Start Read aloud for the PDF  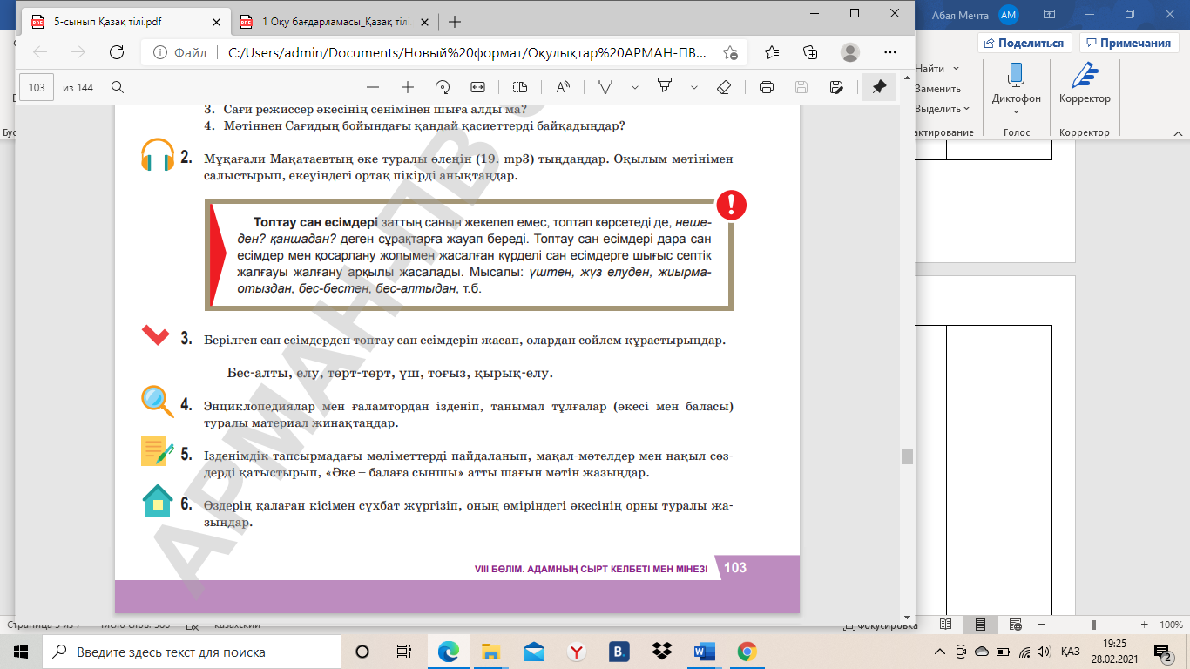(x=562, y=87)
